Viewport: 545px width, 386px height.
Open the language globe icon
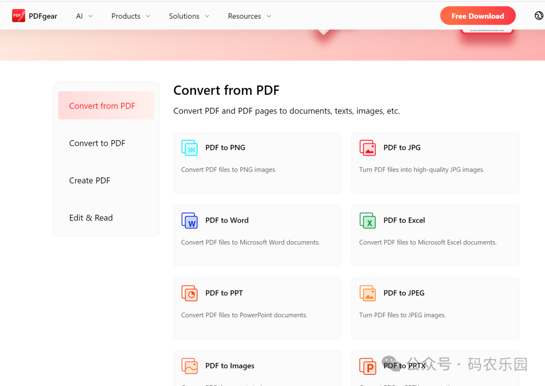coord(539,16)
